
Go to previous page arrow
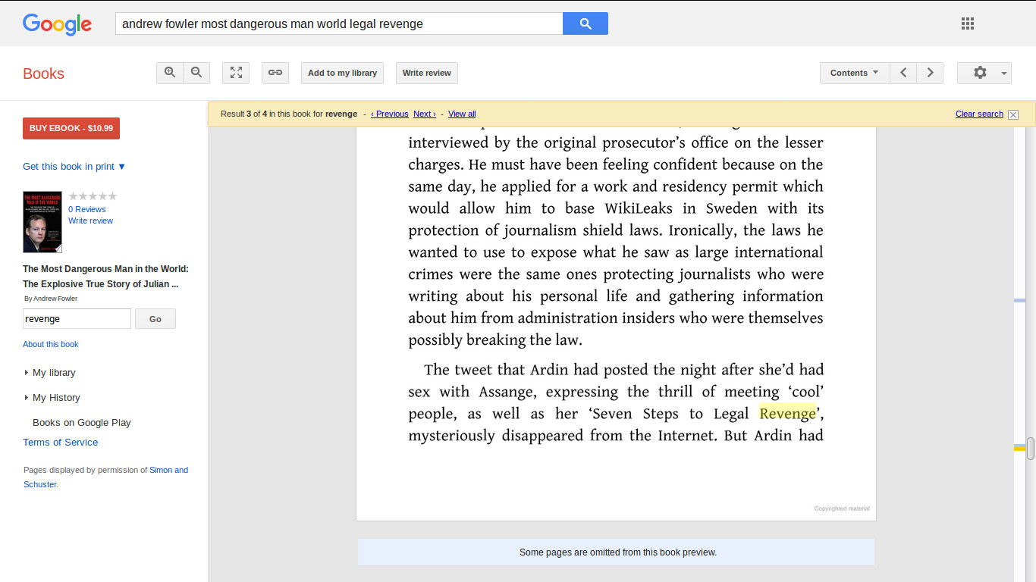pos(903,73)
